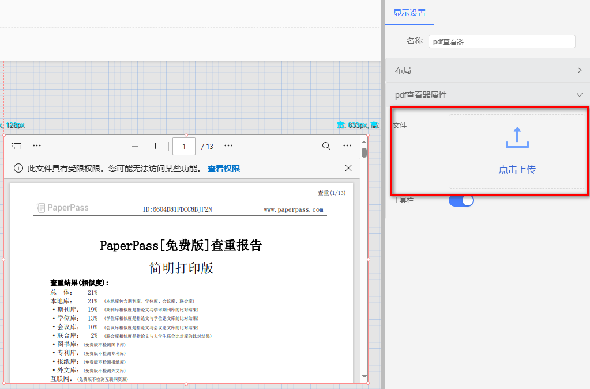The image size is (590, 389).
Task: Zoom in with the plus icon
Action: click(155, 146)
